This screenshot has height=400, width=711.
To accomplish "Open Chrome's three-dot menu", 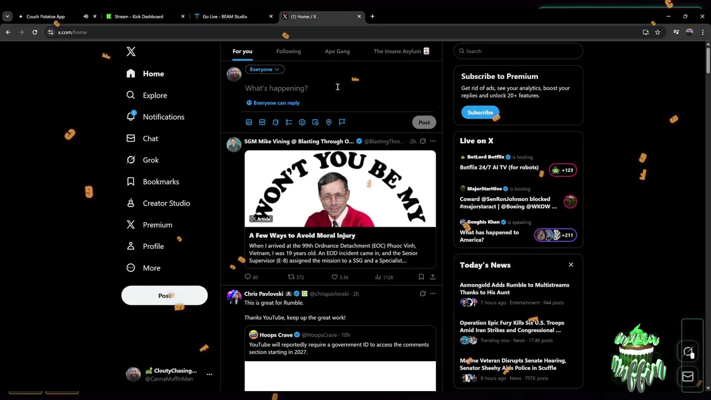I will point(703,32).
